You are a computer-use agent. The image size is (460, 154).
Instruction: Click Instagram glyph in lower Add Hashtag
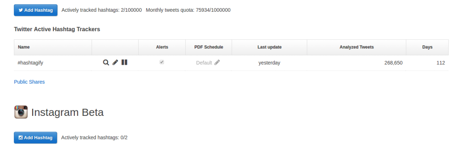21,138
